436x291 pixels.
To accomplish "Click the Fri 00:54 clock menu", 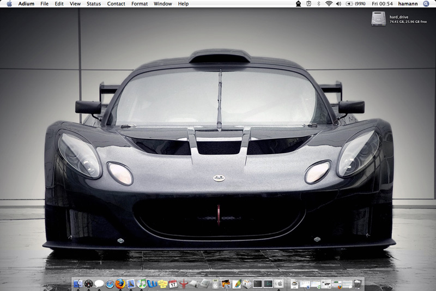I will pyautogui.click(x=382, y=4).
